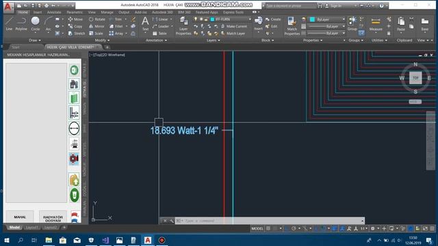The image size is (438, 246).
Task: Click the cyan object color swatch
Action: tap(312, 19)
